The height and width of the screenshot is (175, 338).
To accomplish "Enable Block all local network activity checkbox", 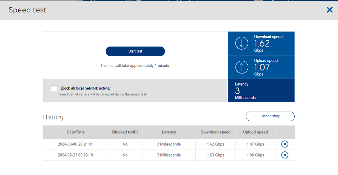I will point(54,88).
